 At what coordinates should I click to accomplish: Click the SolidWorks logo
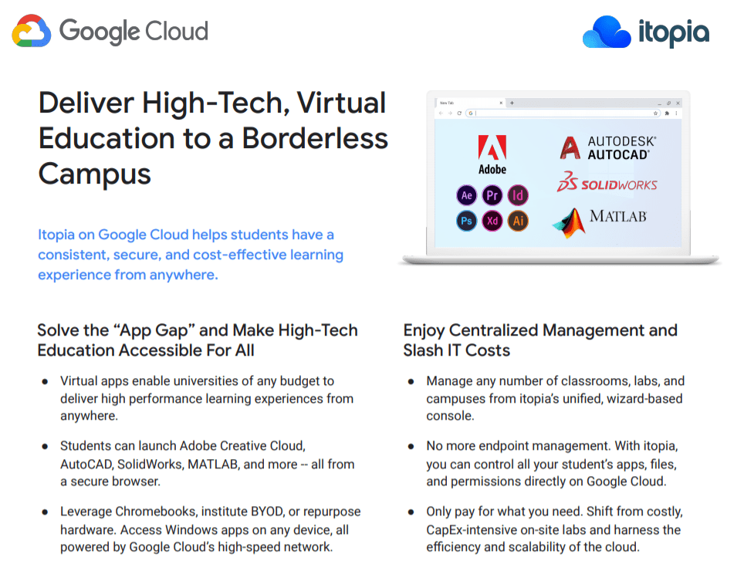click(567, 181)
